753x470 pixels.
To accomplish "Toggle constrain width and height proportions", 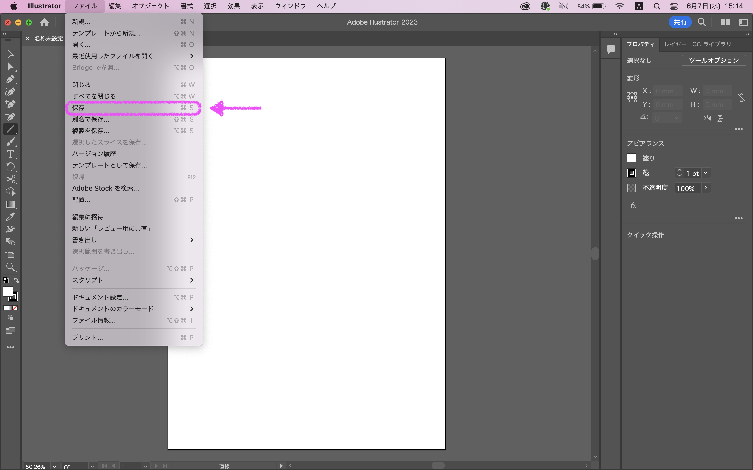I will pos(741,98).
